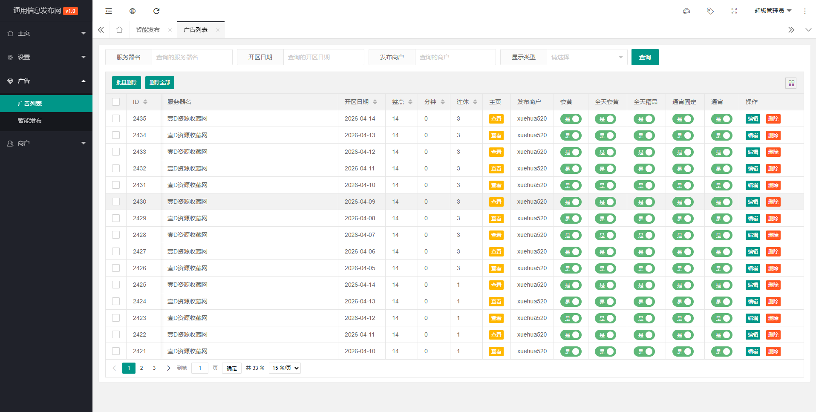Screen dimensions: 816x412
Task: Sort table by ID column arrows
Action: click(x=145, y=102)
